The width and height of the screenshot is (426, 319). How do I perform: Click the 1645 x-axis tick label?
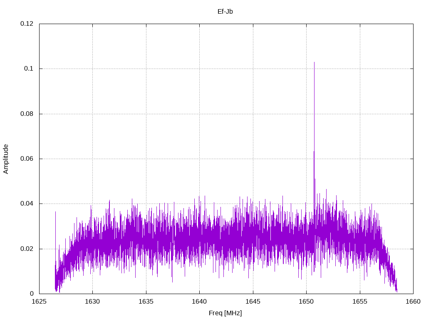click(253, 302)
